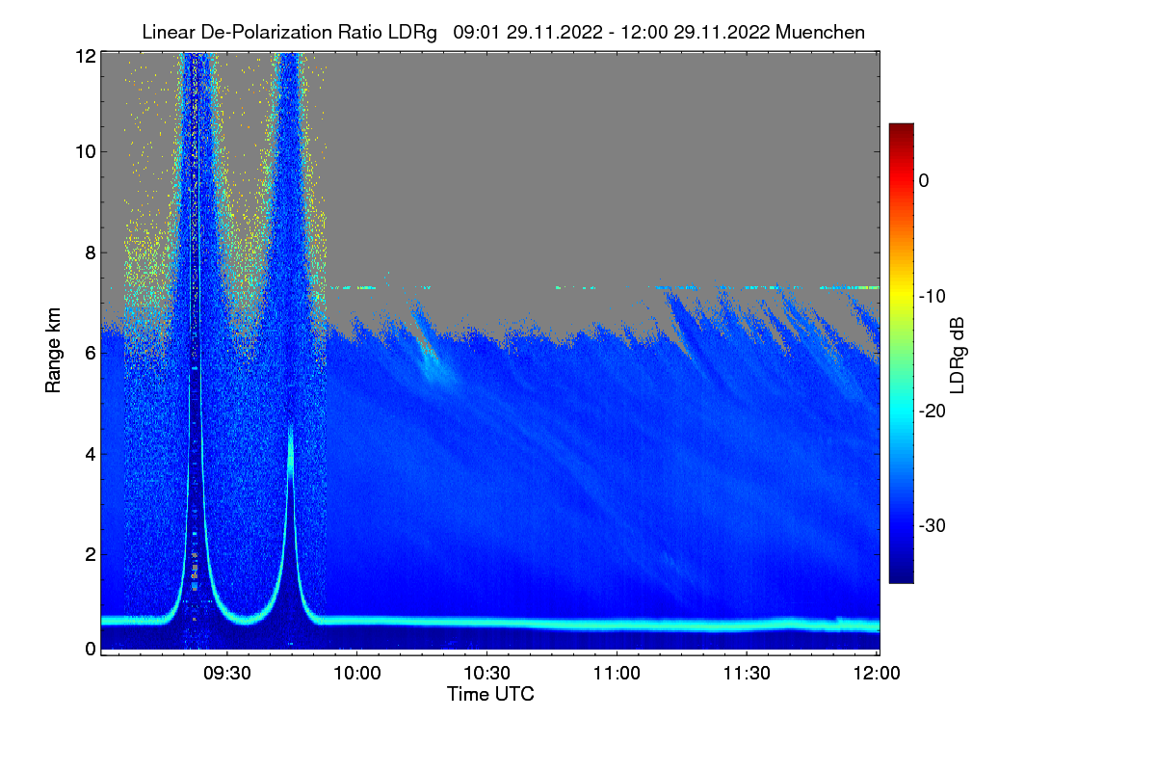This screenshot has height=771, width=1156.
Task: Click the LDRg colorbar scale
Action: pos(901,353)
